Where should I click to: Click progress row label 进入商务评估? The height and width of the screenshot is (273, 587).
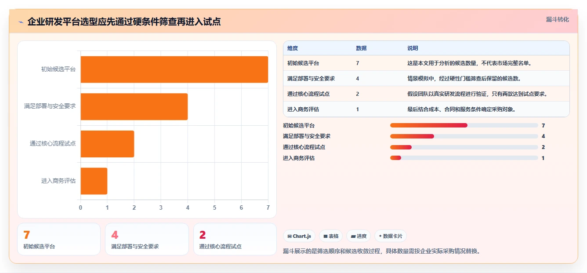(299, 158)
